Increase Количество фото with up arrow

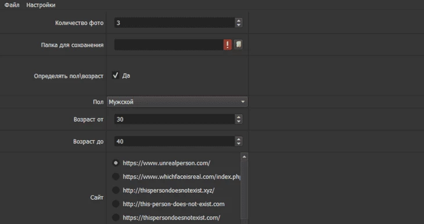point(239,20)
